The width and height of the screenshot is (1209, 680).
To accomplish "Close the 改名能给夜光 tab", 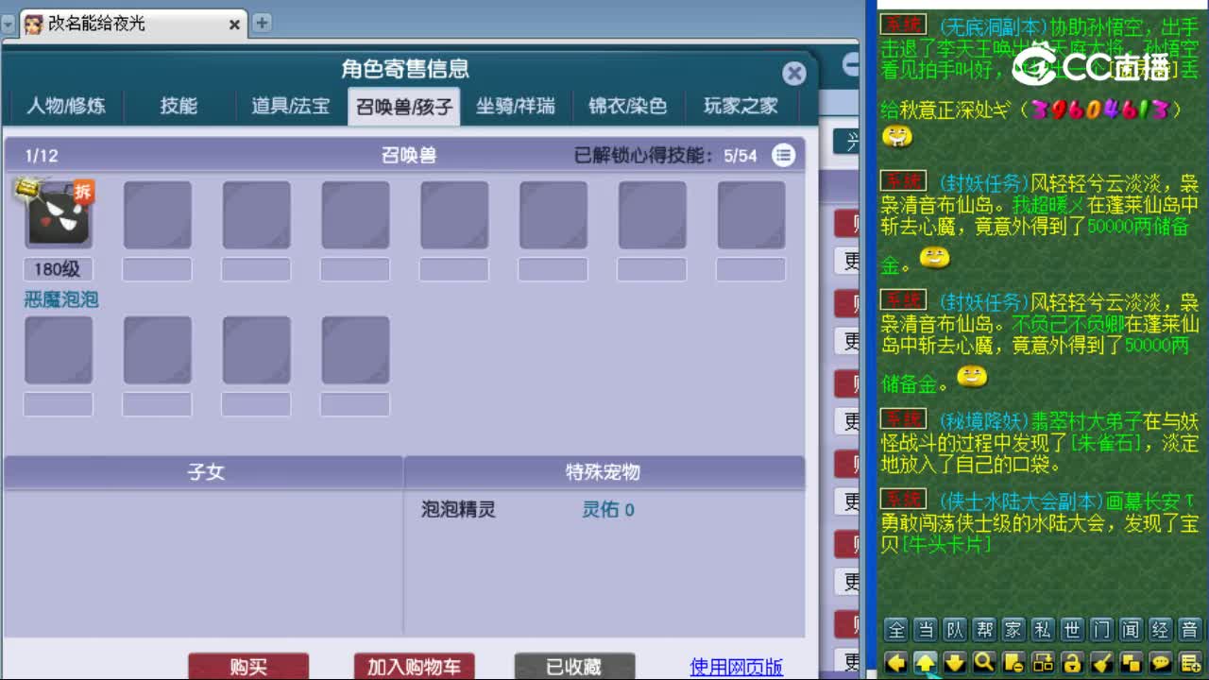I will pyautogui.click(x=234, y=25).
